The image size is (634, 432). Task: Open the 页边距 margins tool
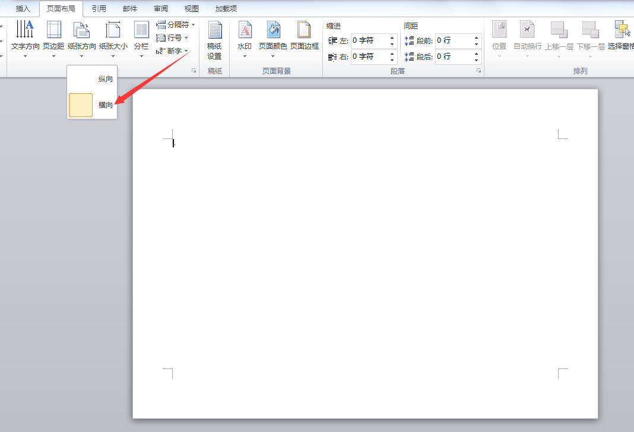pos(53,39)
